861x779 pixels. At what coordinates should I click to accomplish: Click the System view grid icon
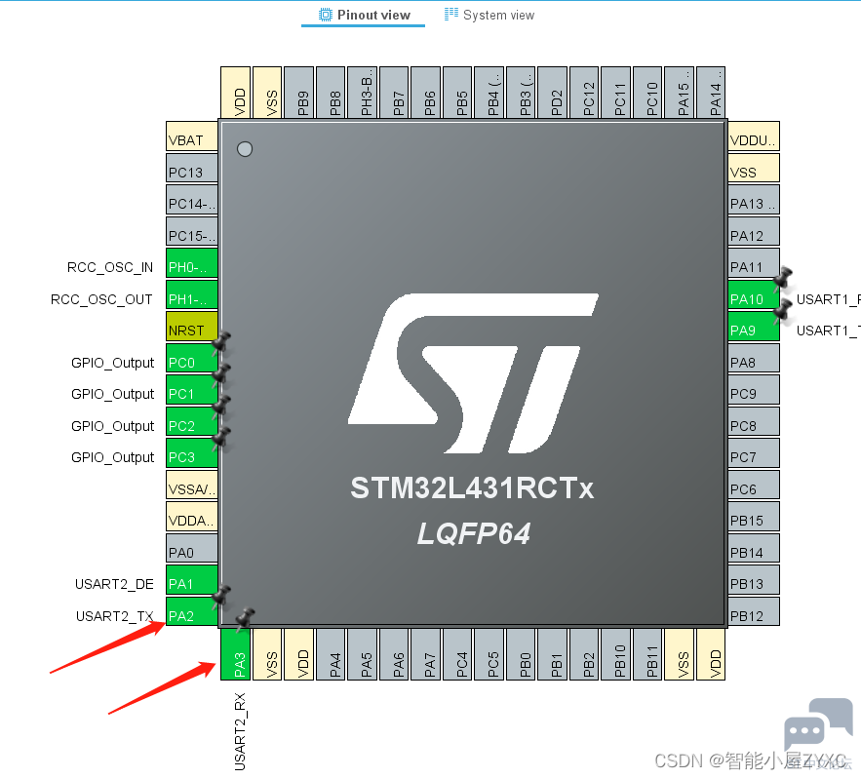coord(450,14)
